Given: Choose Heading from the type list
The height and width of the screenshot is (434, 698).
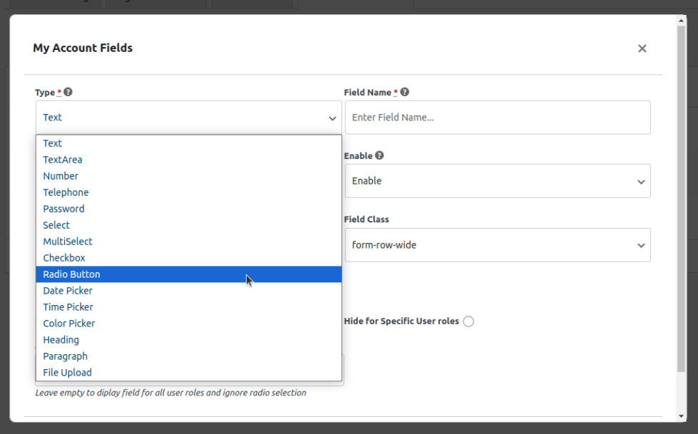Looking at the screenshot, I should (x=61, y=340).
